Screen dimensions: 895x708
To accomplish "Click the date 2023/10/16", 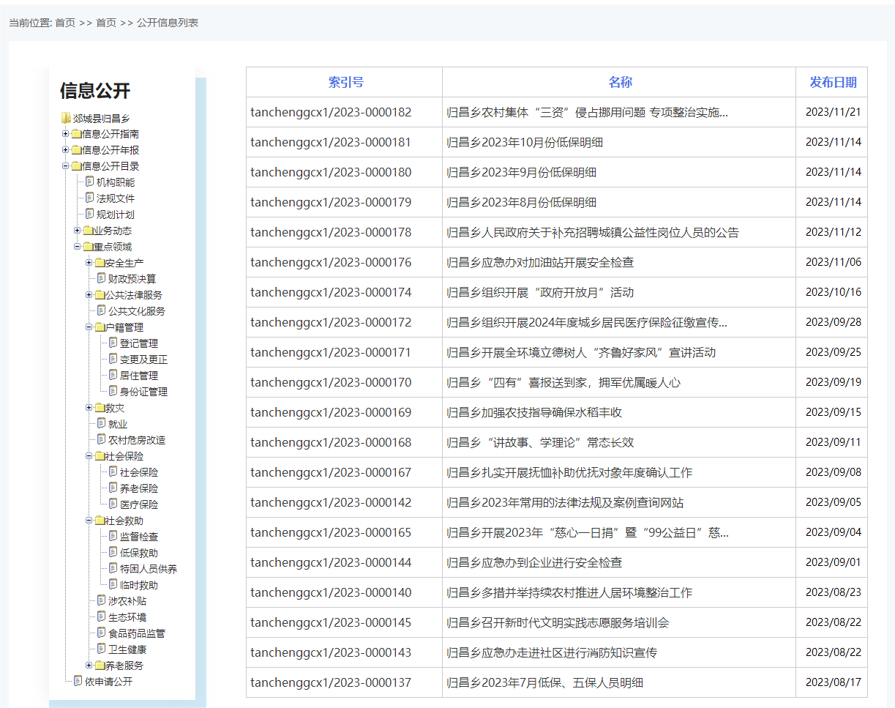I will point(834,292).
